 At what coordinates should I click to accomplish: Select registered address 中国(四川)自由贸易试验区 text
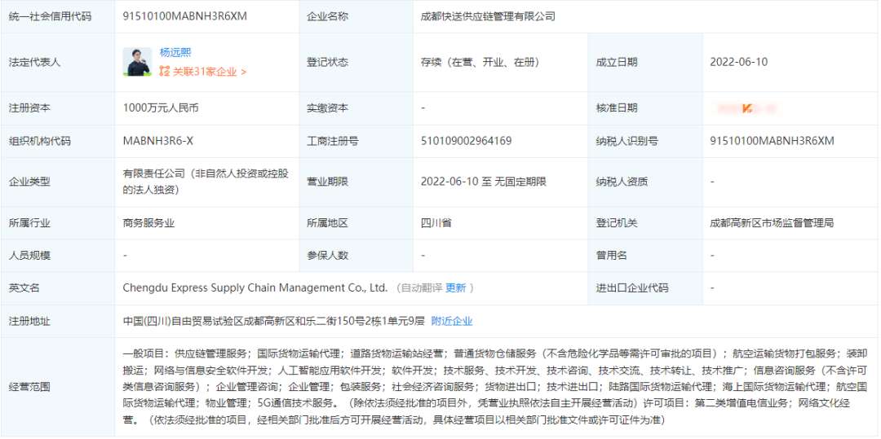pyautogui.click(x=273, y=321)
